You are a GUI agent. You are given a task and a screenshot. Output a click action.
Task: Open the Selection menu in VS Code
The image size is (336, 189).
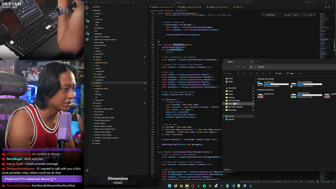click(103, 2)
